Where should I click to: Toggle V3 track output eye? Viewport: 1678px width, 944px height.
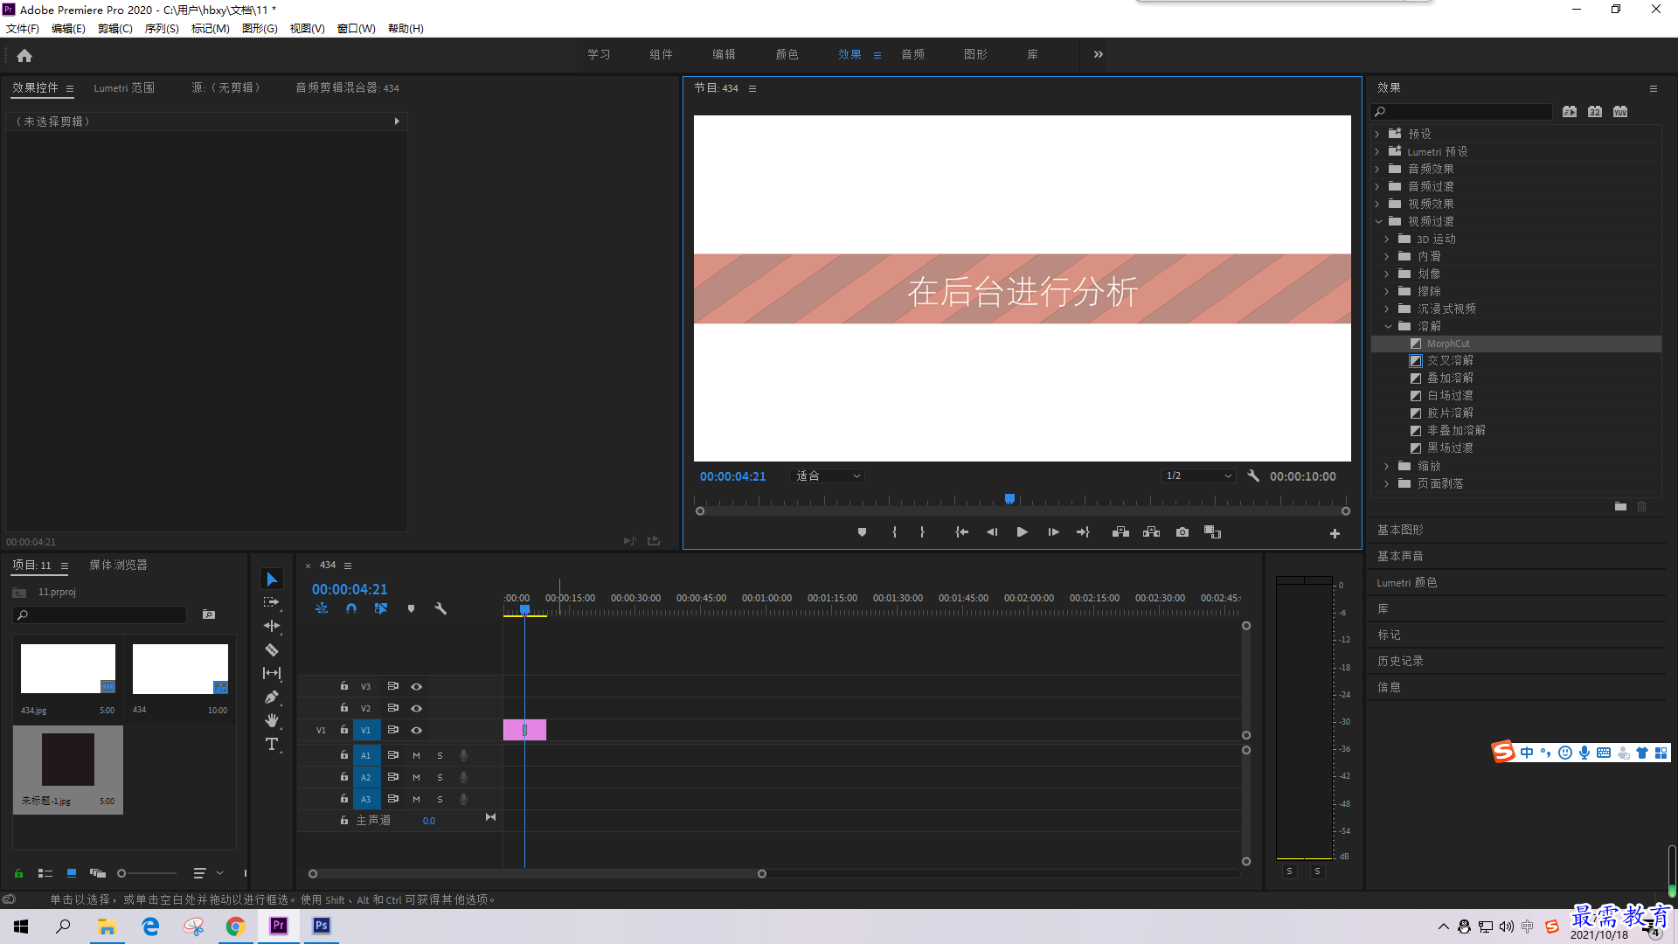(417, 686)
